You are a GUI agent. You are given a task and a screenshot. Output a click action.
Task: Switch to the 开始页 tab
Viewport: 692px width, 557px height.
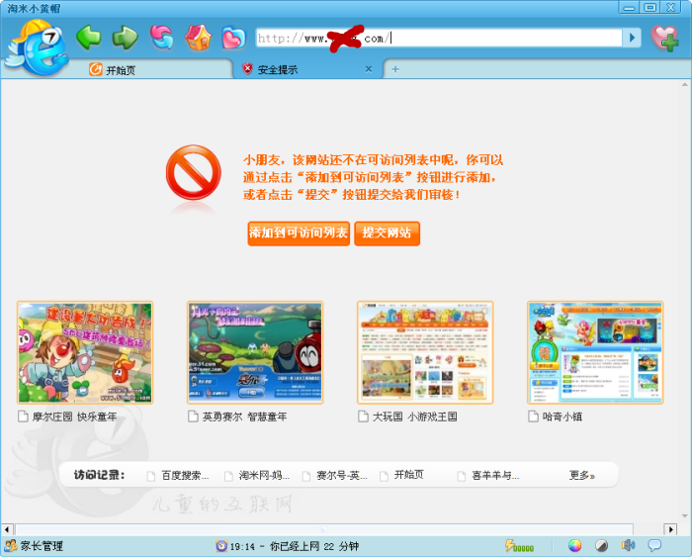click(x=120, y=69)
